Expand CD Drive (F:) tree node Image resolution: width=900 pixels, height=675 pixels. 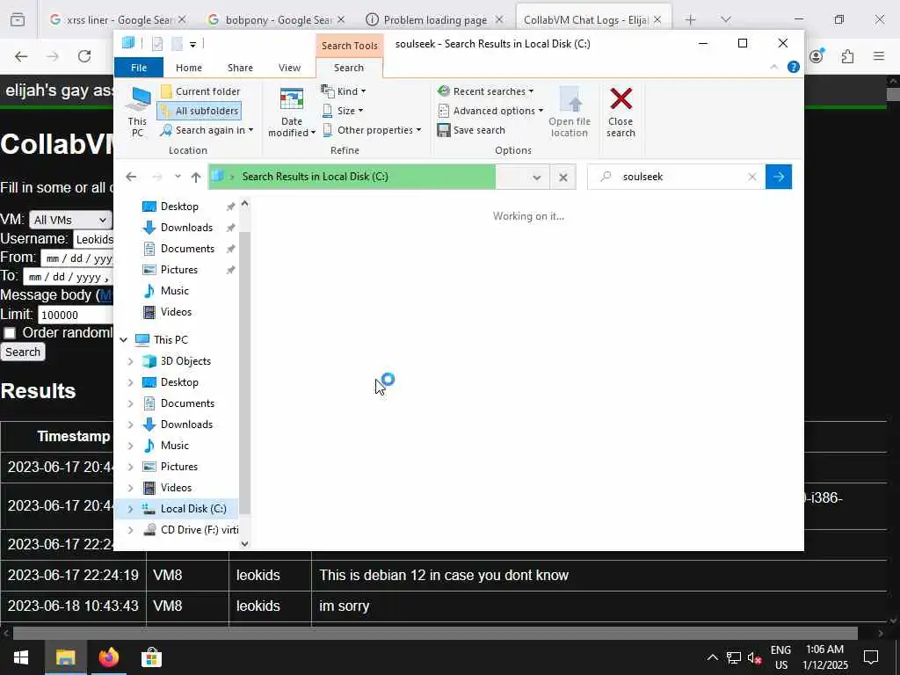130,530
